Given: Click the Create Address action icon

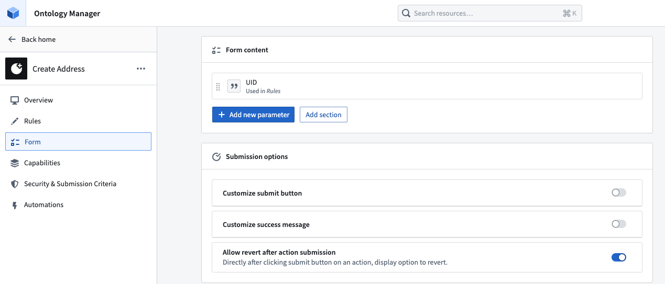Looking at the screenshot, I should coord(16,69).
